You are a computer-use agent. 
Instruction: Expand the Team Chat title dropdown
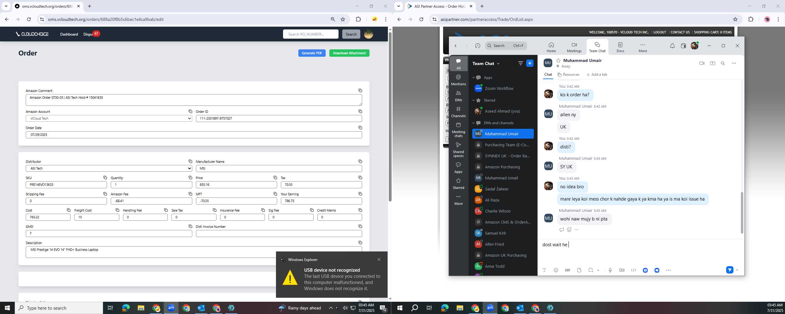(498, 63)
